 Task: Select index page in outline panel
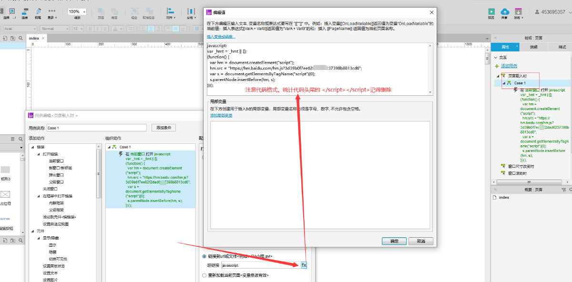(x=504, y=197)
